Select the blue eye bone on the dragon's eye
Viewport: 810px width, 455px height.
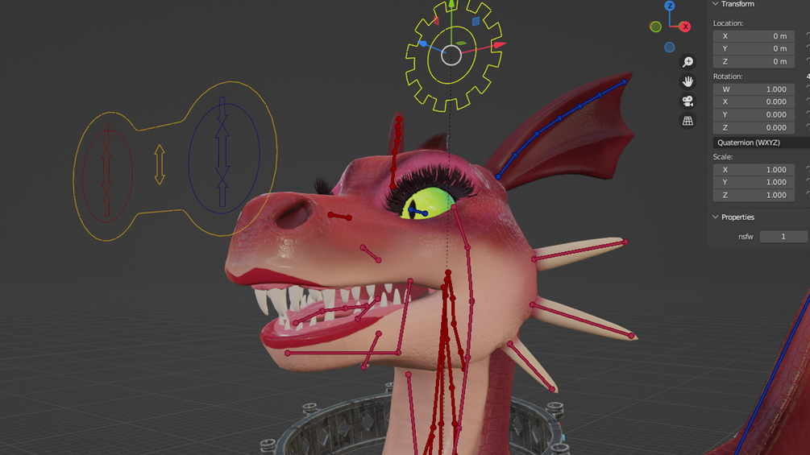coord(418,212)
